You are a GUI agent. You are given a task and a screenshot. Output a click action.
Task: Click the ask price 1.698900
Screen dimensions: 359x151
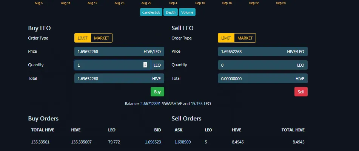pyautogui.click(x=182, y=142)
